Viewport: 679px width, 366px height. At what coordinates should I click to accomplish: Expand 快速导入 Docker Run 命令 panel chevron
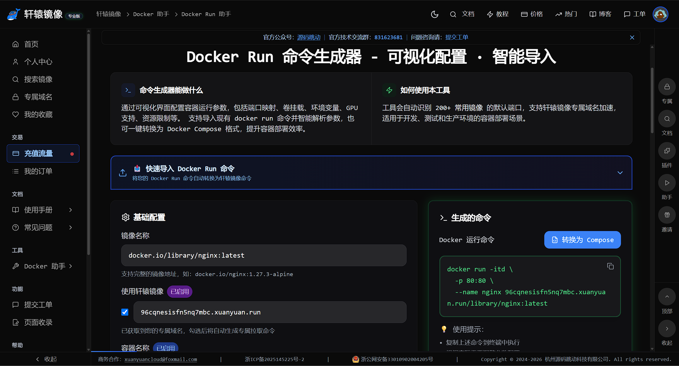click(x=620, y=173)
